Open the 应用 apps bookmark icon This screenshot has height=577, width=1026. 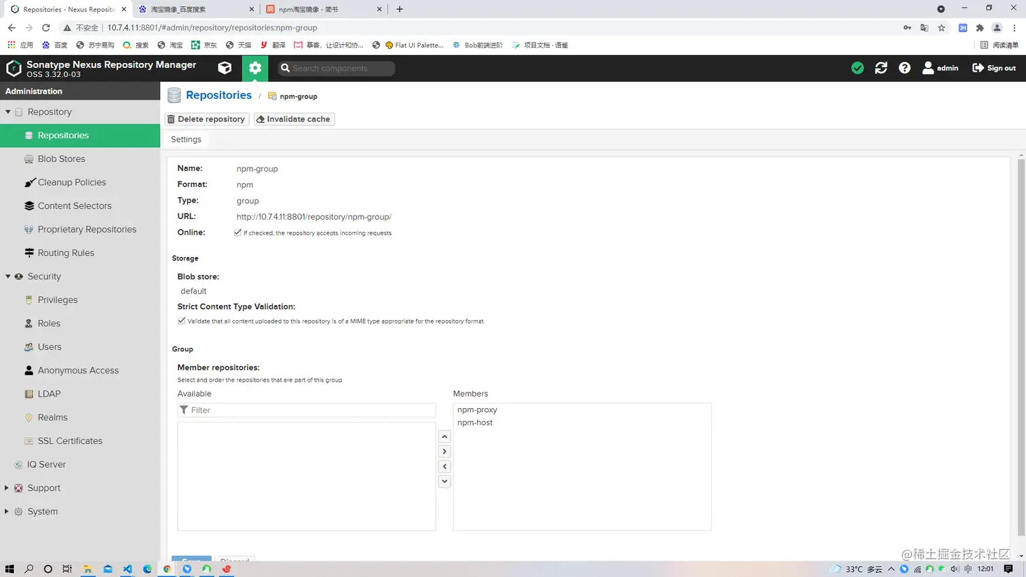click(20, 45)
